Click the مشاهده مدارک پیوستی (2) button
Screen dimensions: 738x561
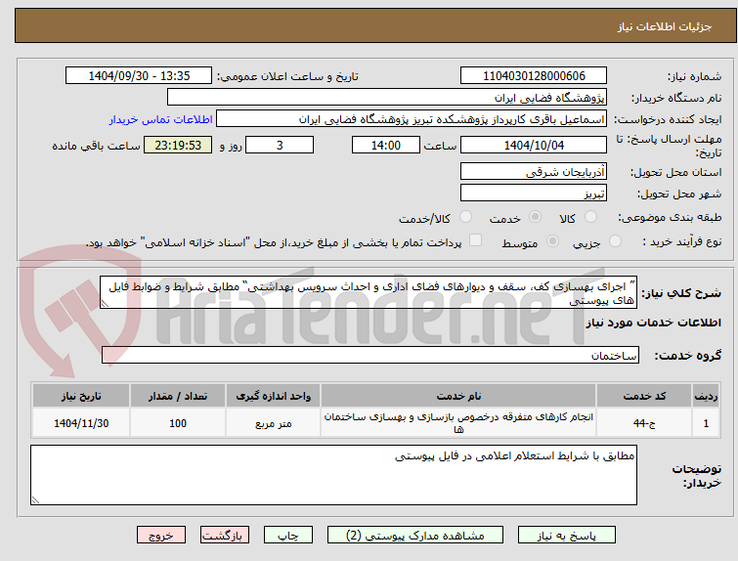click(415, 536)
